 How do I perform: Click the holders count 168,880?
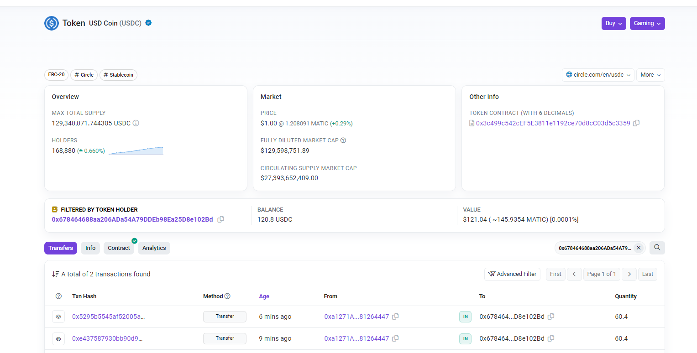click(x=63, y=151)
